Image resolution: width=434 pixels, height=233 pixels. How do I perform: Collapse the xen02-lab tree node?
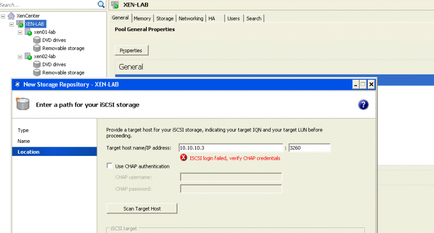tap(20, 56)
